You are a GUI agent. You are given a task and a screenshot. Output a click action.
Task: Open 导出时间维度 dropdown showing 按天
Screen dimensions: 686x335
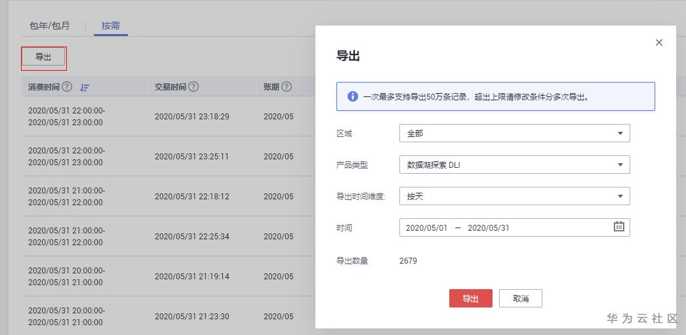pos(514,196)
